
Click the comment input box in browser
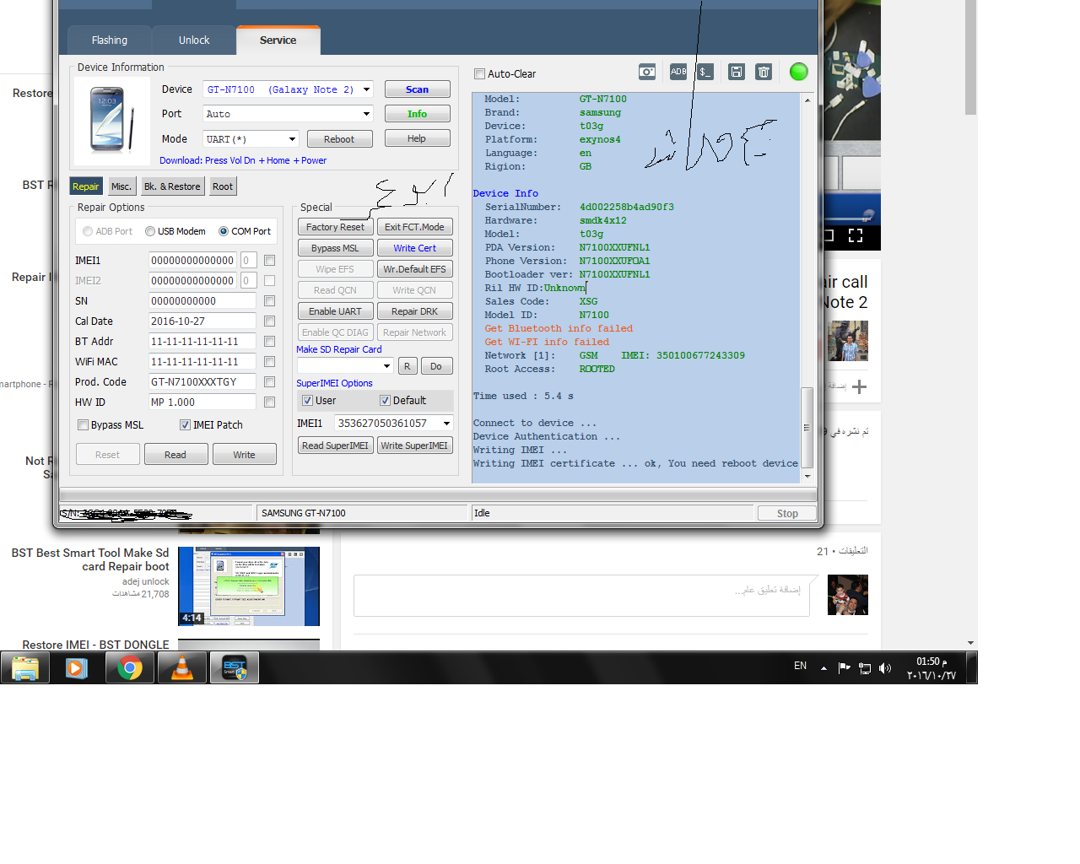click(x=582, y=596)
